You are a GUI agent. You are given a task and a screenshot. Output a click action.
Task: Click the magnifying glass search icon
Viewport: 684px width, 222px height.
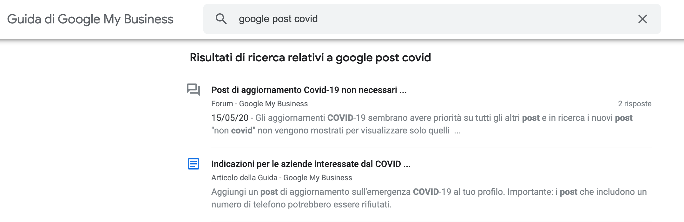point(221,19)
